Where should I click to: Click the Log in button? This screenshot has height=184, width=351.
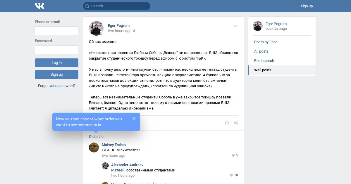point(56,63)
